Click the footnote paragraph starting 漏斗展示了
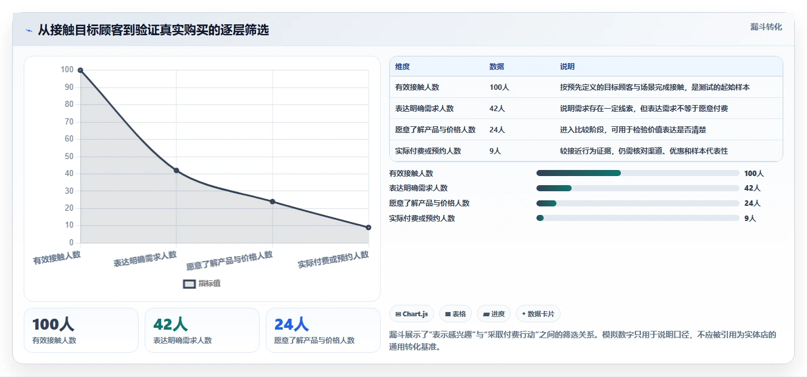807x377 pixels. click(x=583, y=341)
